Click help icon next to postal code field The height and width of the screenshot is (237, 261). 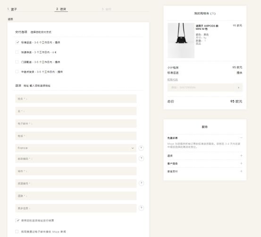[x=141, y=158]
